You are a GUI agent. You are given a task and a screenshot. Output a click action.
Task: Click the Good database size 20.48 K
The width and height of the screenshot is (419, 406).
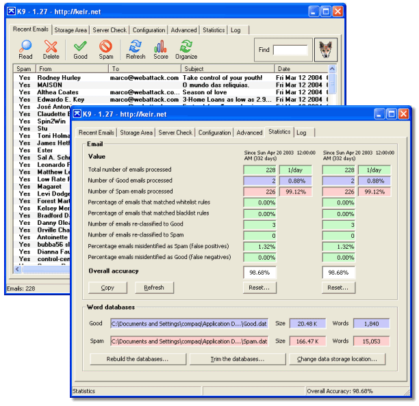tap(307, 323)
